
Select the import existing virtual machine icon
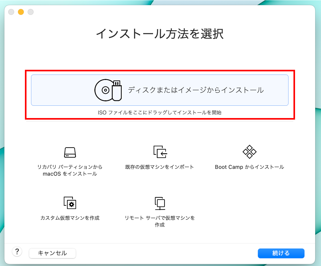[160, 152]
